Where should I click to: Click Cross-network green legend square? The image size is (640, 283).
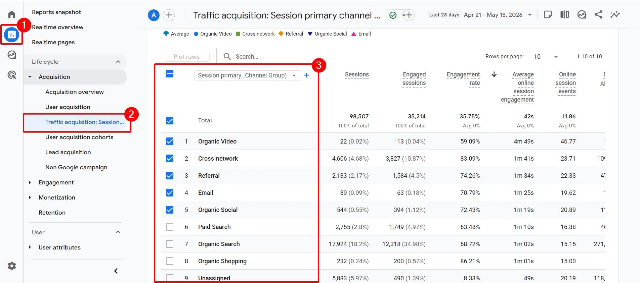(x=238, y=34)
